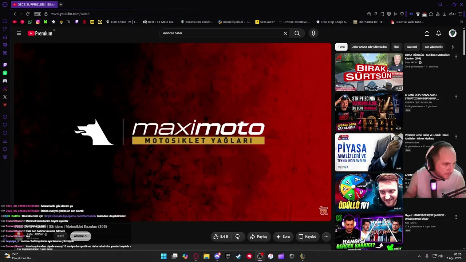Open more actions menu below the video
Screen dimensions: 466x262
click(x=326, y=237)
